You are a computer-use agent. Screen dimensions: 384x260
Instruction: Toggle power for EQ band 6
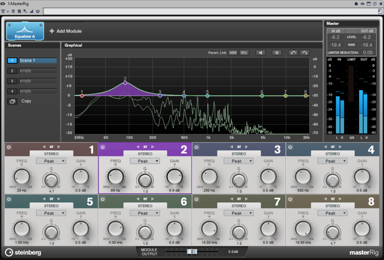coord(103,199)
